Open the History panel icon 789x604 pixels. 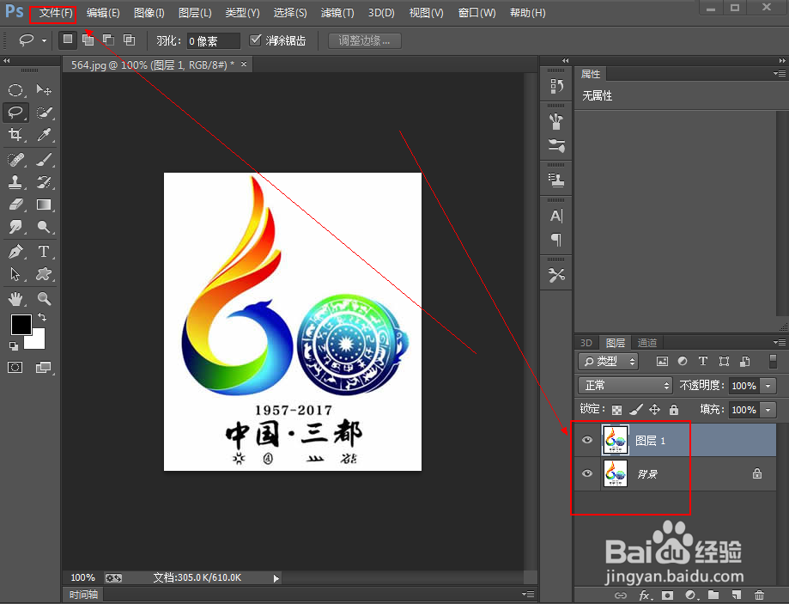pos(556,87)
